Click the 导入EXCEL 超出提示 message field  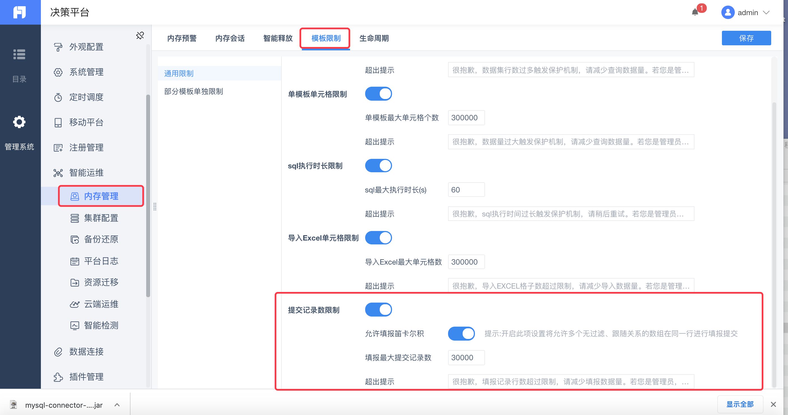coord(571,286)
